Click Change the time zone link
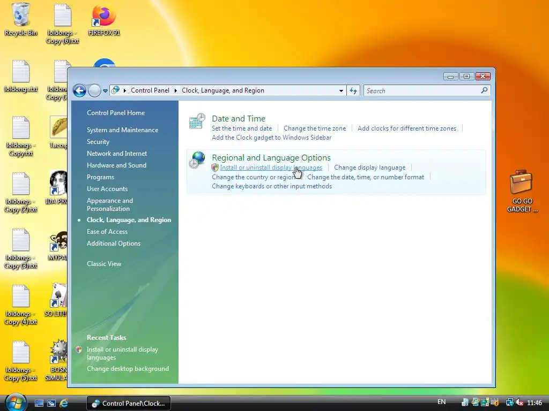549x411 pixels. coord(315,128)
